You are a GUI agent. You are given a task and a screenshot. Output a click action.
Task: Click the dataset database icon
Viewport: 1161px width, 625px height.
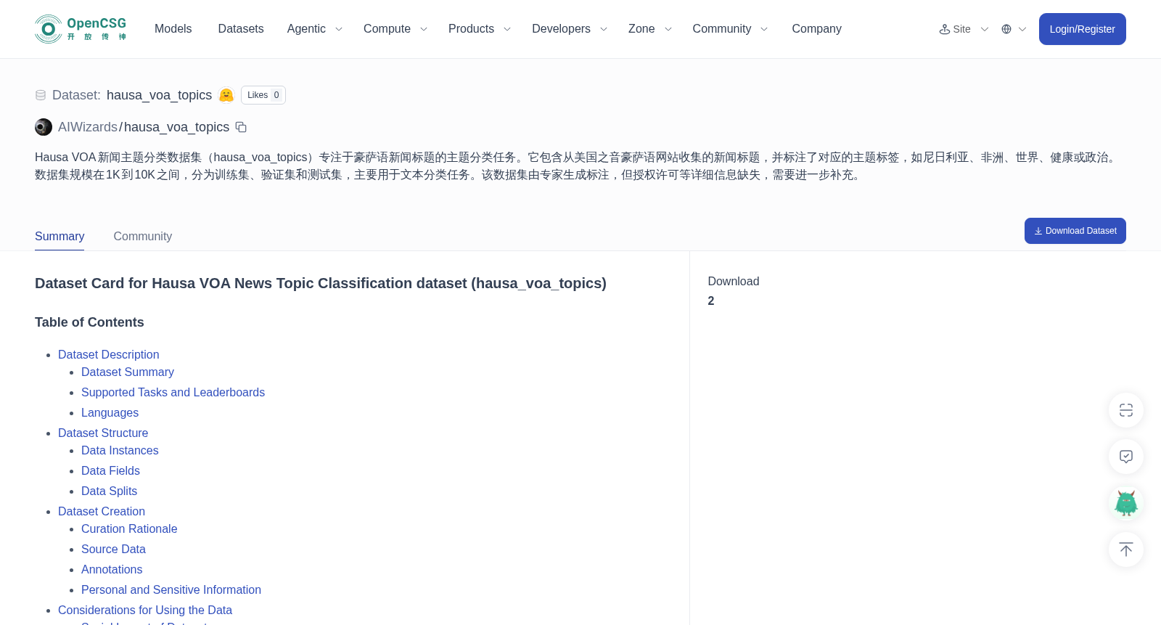pyautogui.click(x=41, y=95)
